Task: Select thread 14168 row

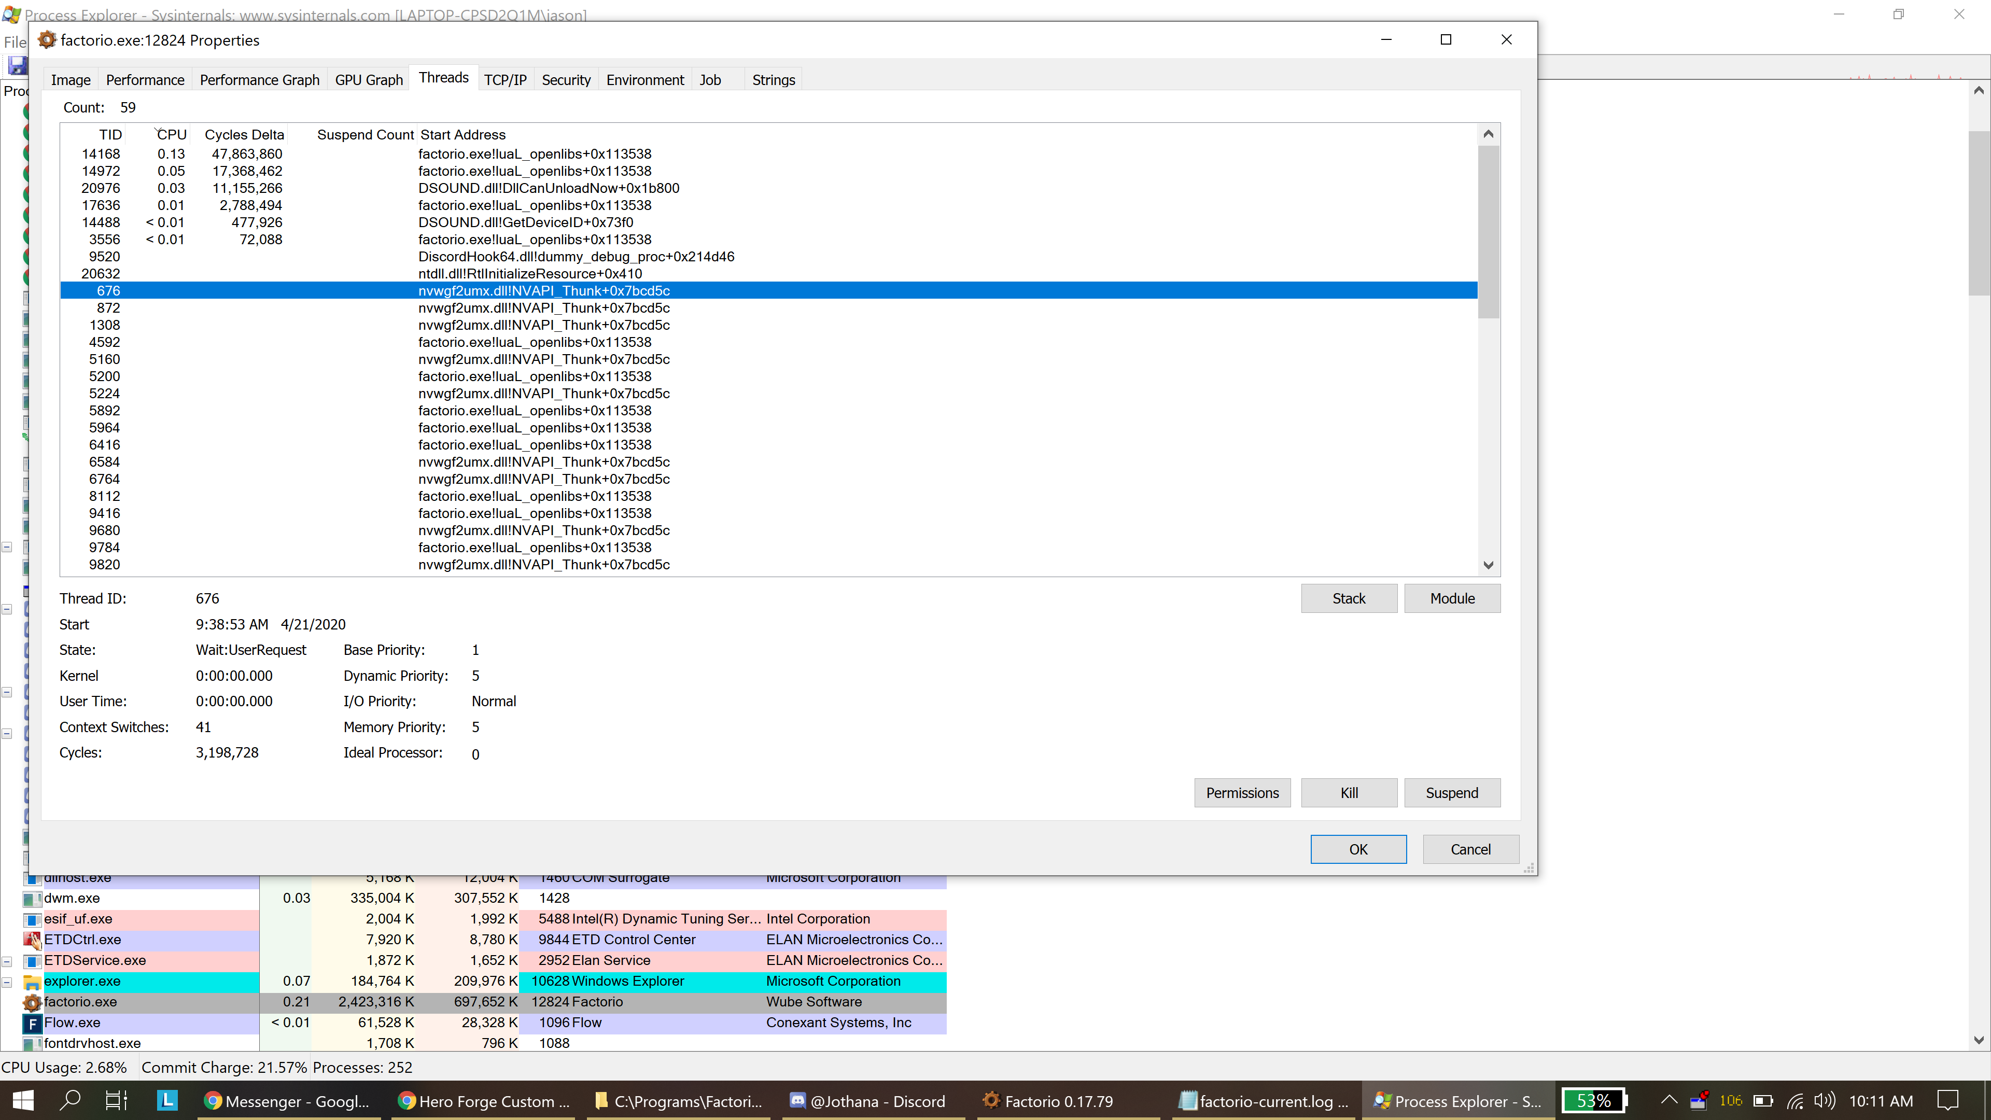Action: pos(769,154)
